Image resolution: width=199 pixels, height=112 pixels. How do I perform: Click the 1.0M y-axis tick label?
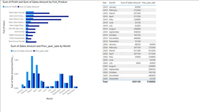(x=16, y=60)
